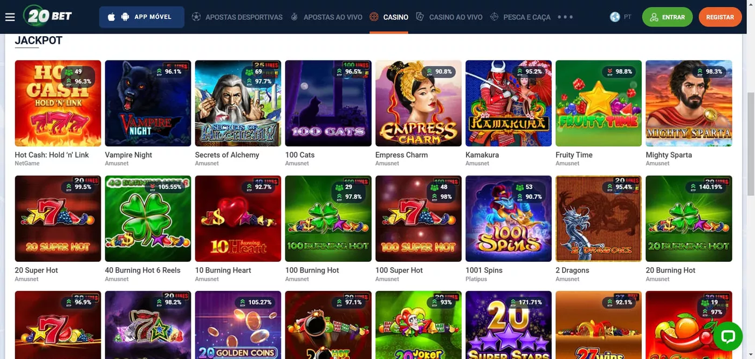Screen dimensions: 755x359
Task: Open the live chat support bubble
Action: [727, 336]
